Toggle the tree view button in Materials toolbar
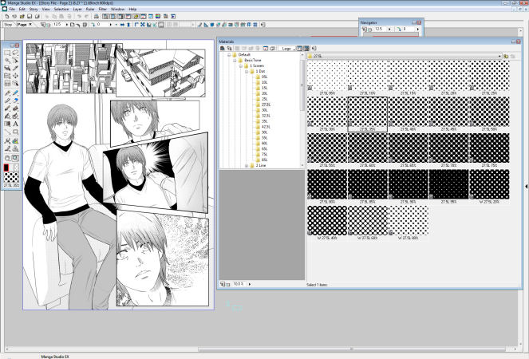 299,49
